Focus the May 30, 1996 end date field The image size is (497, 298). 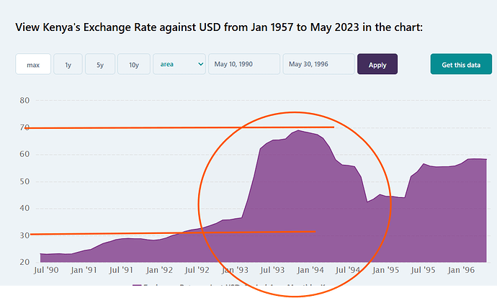(x=318, y=65)
